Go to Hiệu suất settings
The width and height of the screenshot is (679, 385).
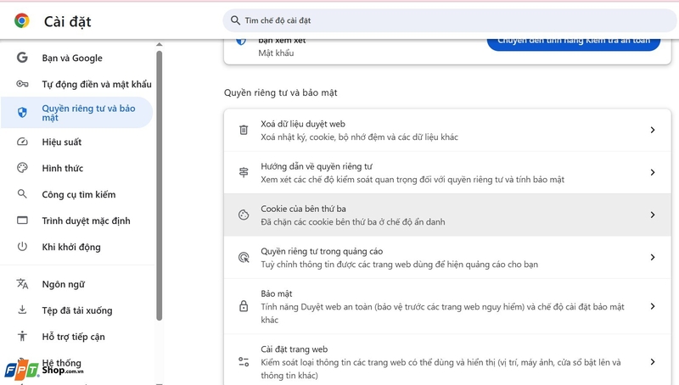(x=62, y=142)
